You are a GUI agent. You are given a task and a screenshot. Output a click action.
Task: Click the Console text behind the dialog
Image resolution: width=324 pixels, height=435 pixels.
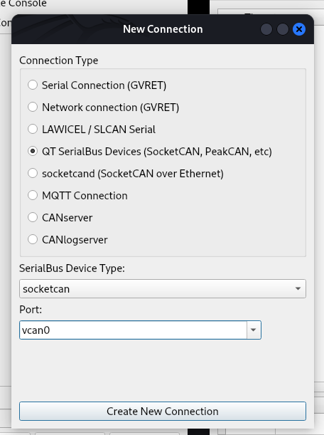tap(28, 4)
